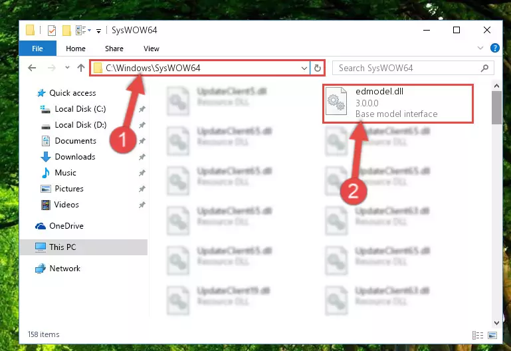Select OneDrive in the navigation pane
Screen dimensions: 511x351
(x=66, y=226)
